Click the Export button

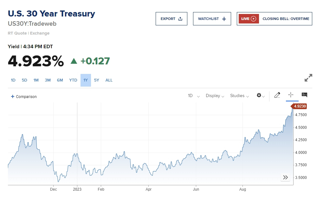pyautogui.click(x=171, y=19)
